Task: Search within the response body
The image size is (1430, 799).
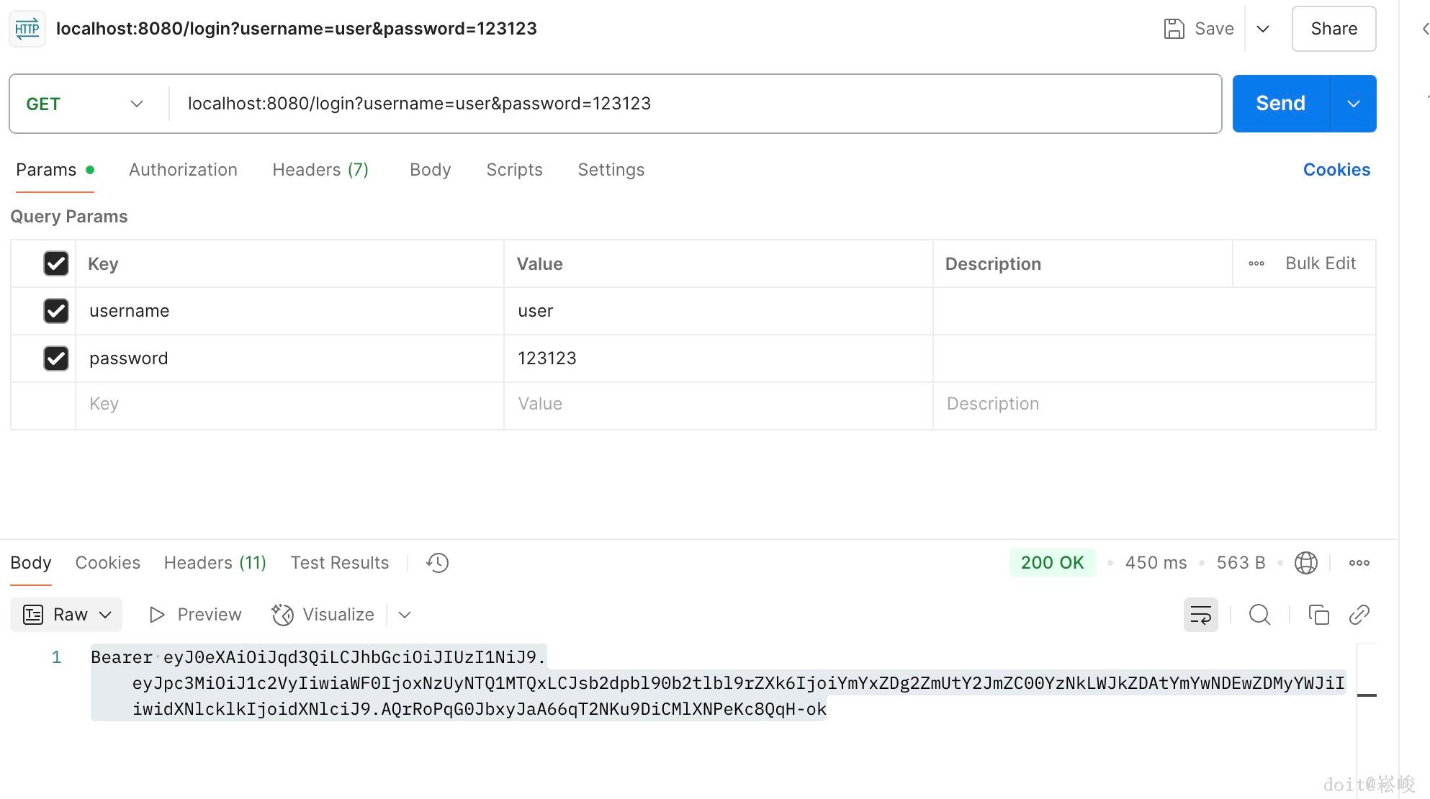Action: click(x=1259, y=615)
